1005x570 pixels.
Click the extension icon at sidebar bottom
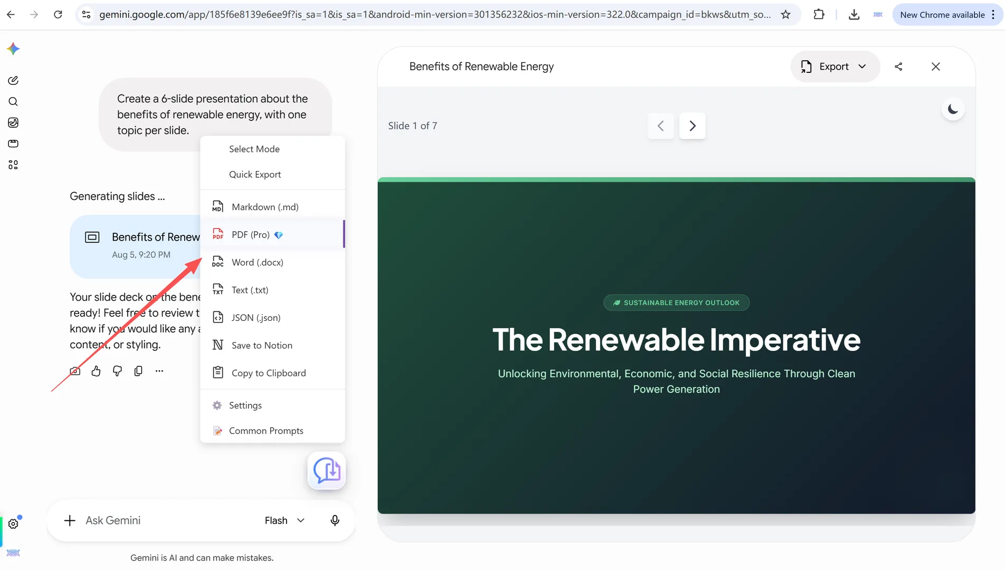coord(13,553)
